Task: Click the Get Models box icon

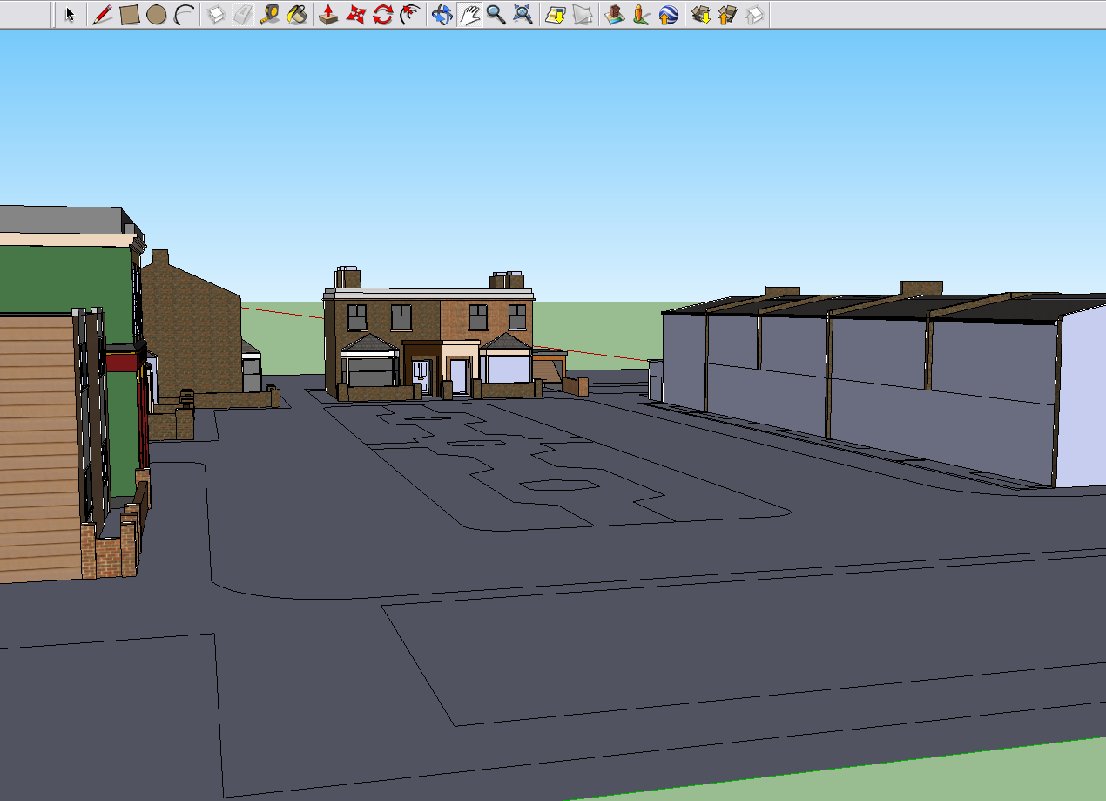Action: coord(701,15)
